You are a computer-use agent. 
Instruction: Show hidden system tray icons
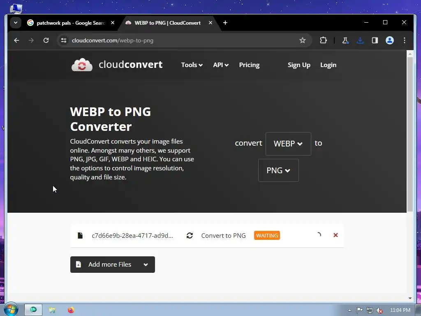click(349, 310)
